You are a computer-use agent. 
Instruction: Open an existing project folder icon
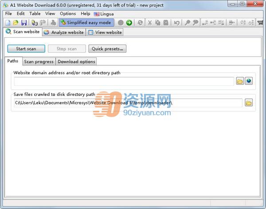[x=16, y=23]
